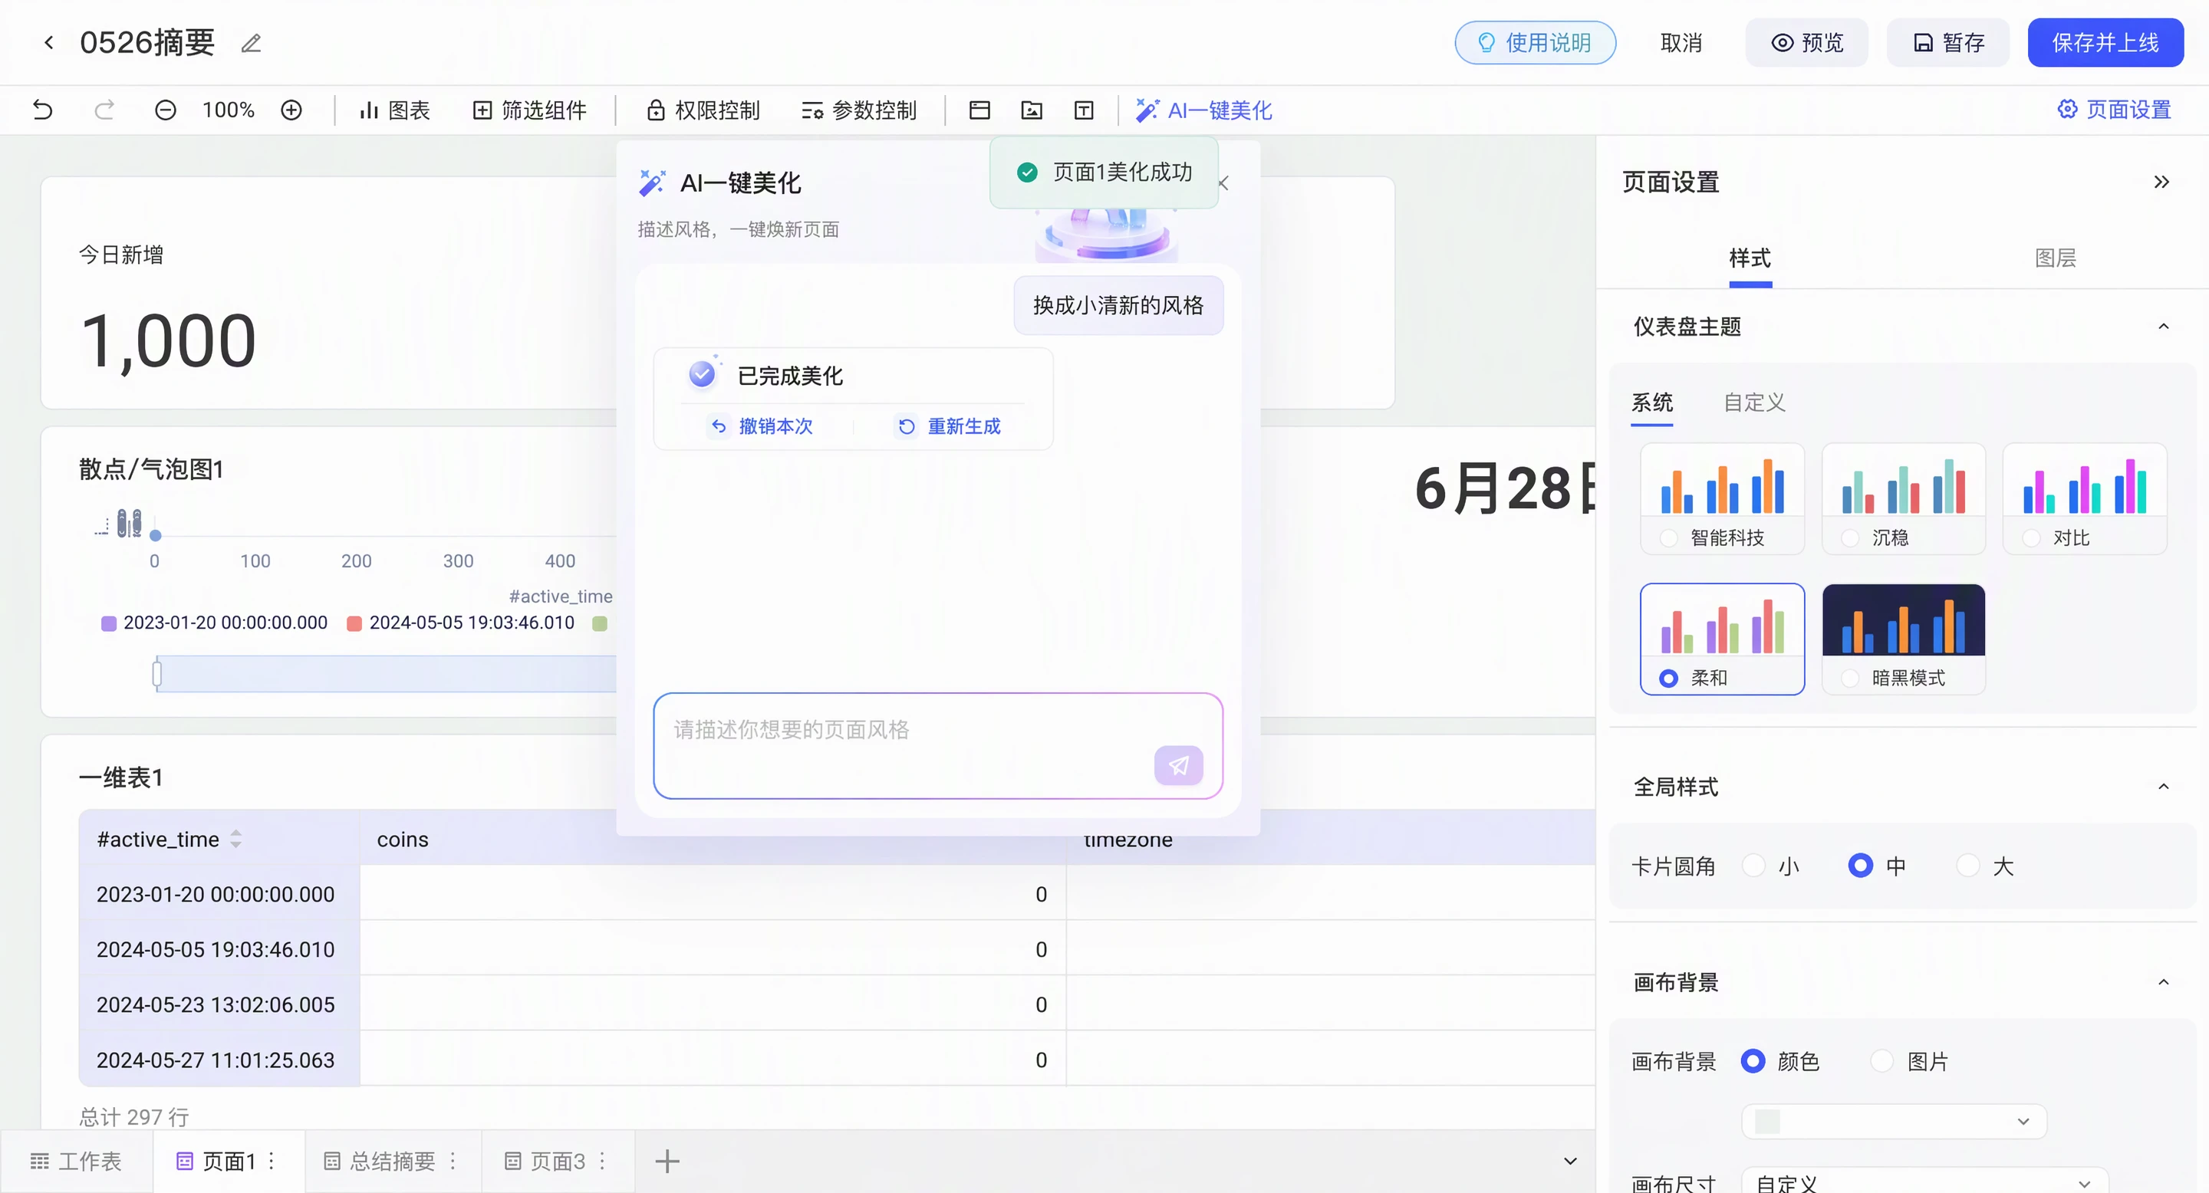Viewport: 2209px width, 1193px height.
Task: Click the AI一键美化 toolbar button
Action: (x=1204, y=110)
